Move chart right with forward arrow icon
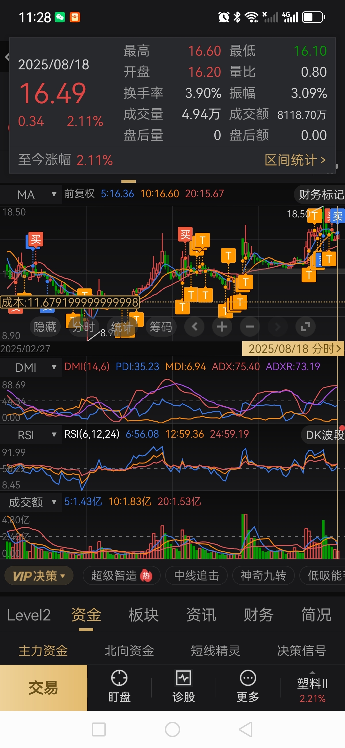 (278, 326)
